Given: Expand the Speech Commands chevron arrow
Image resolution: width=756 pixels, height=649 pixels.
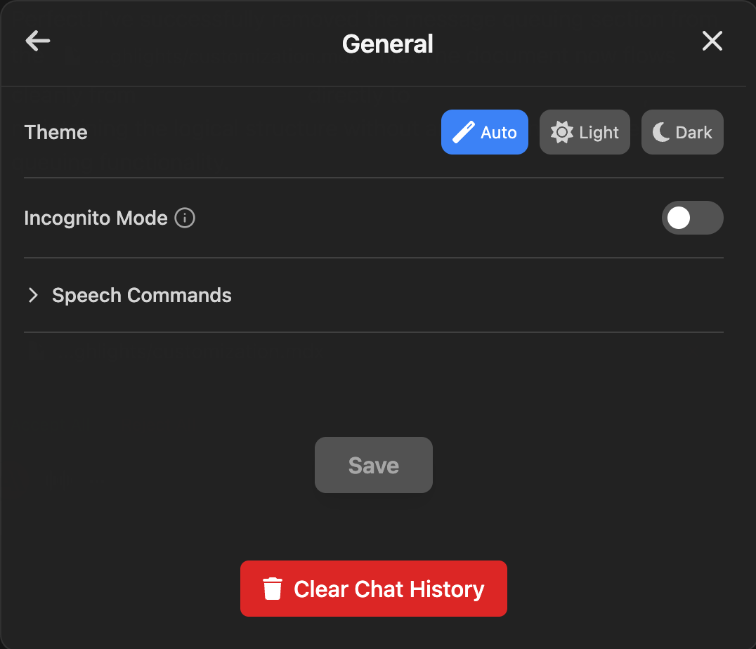Looking at the screenshot, I should point(32,295).
